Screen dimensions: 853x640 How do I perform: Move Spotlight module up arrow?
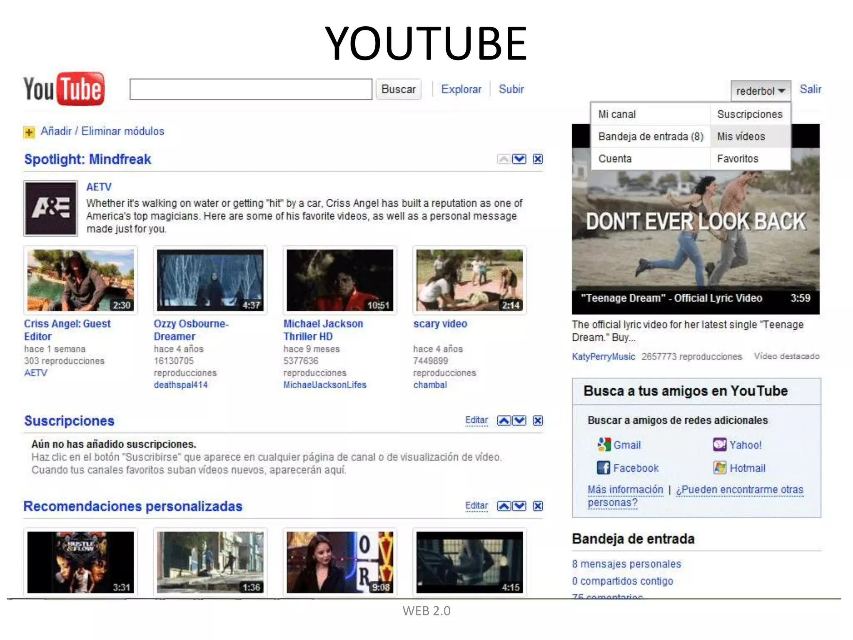click(x=504, y=159)
